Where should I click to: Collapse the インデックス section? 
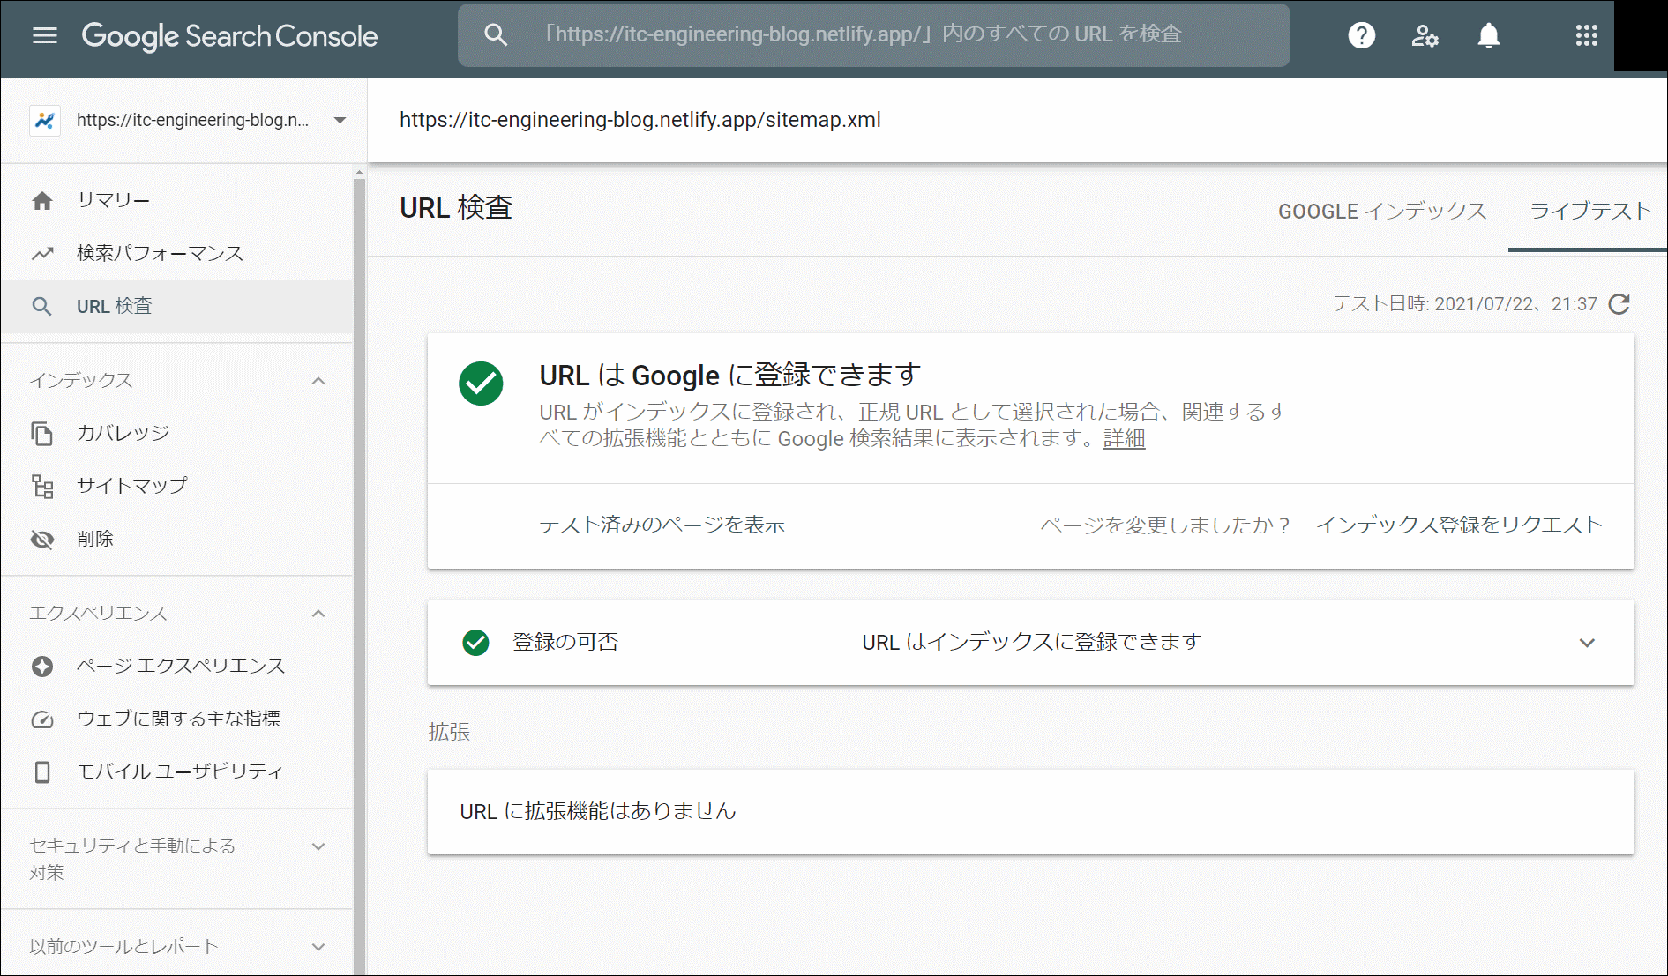pos(318,381)
